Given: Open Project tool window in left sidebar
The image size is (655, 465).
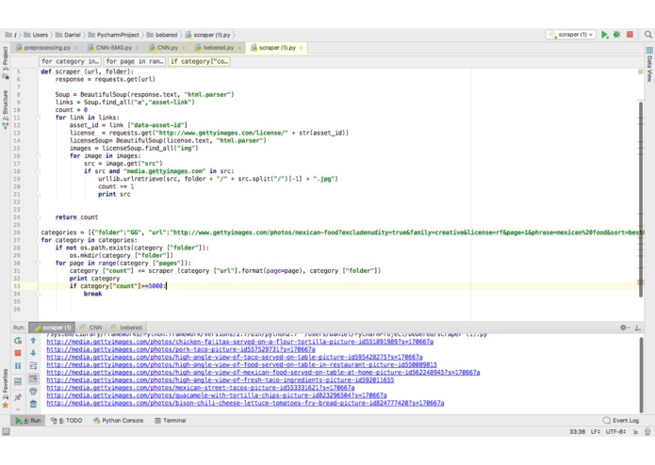Looking at the screenshot, I should [x=5, y=62].
